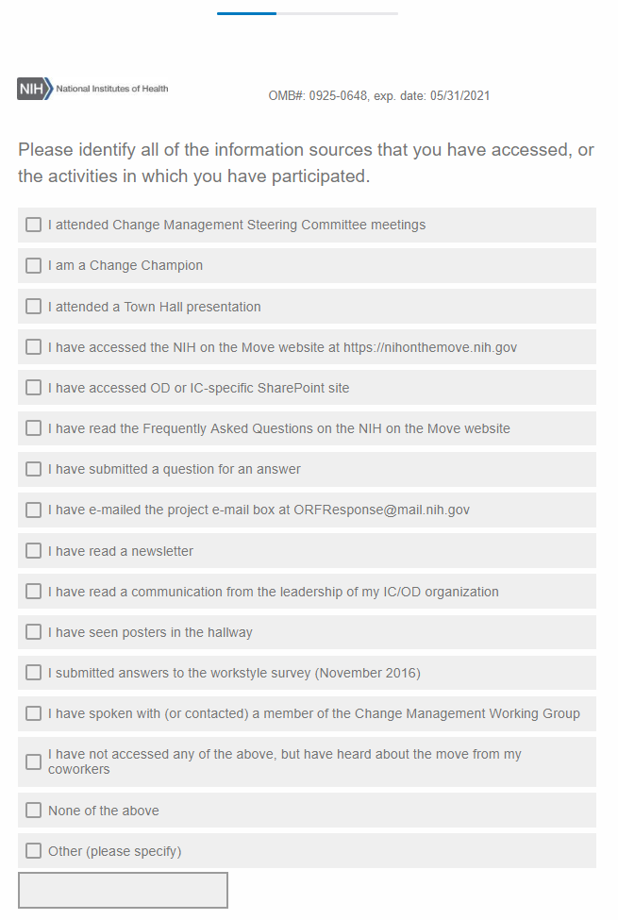Enable 'accessed OD or IC-specific SharePoint site'

tap(34, 388)
